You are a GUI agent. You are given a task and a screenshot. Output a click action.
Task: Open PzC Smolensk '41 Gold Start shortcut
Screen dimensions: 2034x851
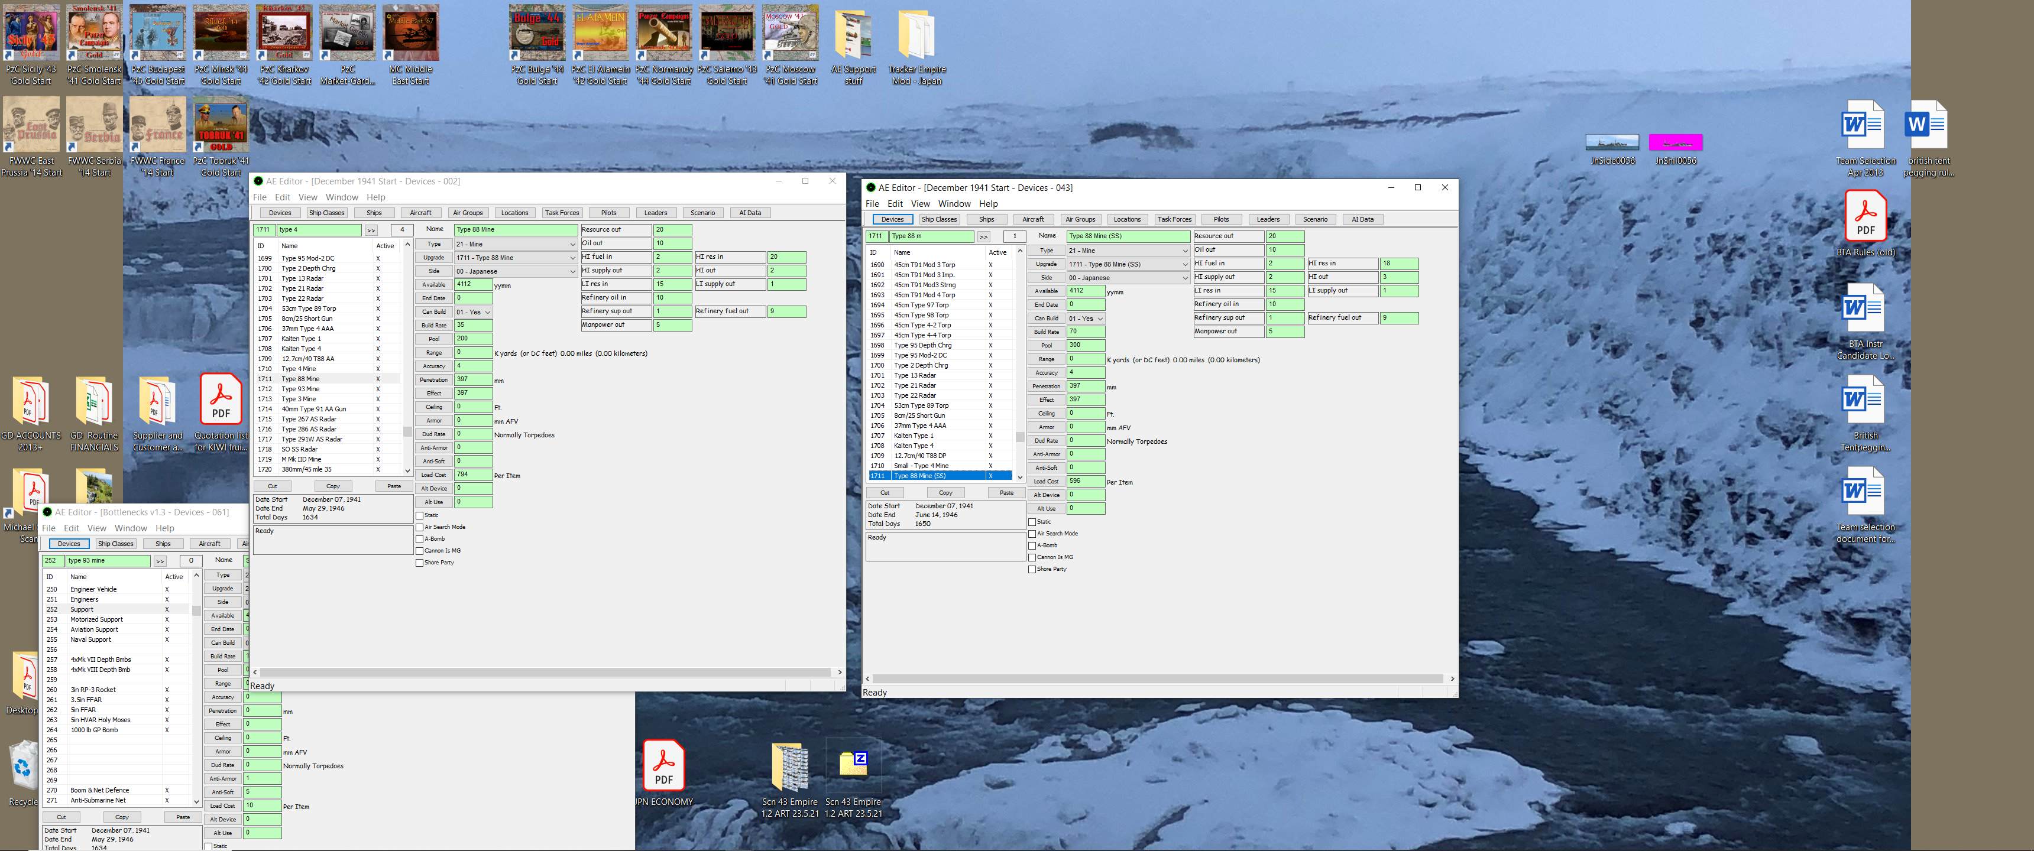click(94, 45)
